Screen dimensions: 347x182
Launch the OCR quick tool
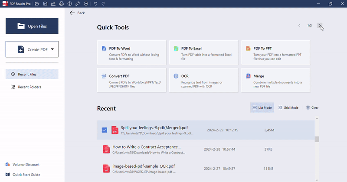203,80
